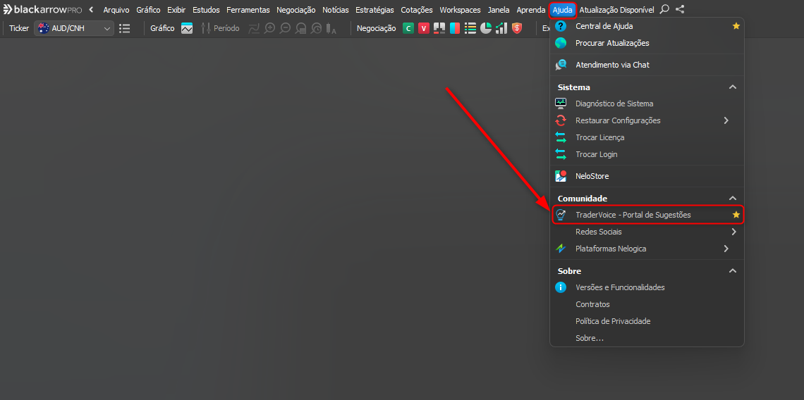The height and width of the screenshot is (400, 804).
Task: Open the Estratégias menu
Action: (x=374, y=10)
